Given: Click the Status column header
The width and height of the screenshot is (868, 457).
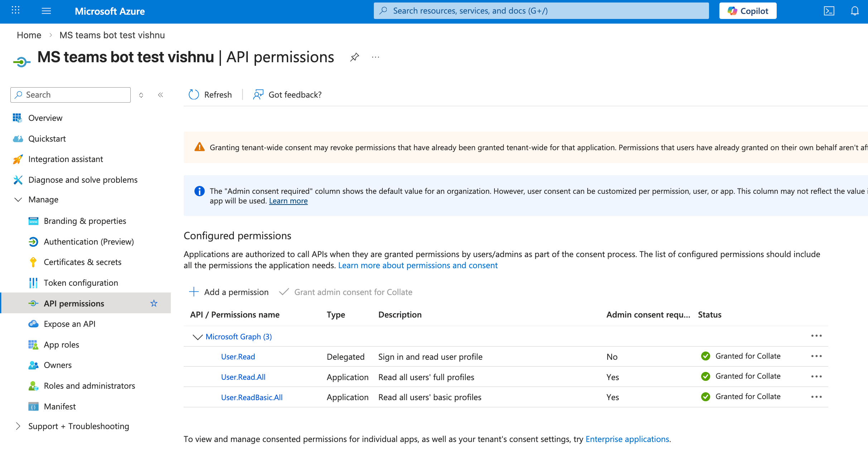Looking at the screenshot, I should coord(709,315).
